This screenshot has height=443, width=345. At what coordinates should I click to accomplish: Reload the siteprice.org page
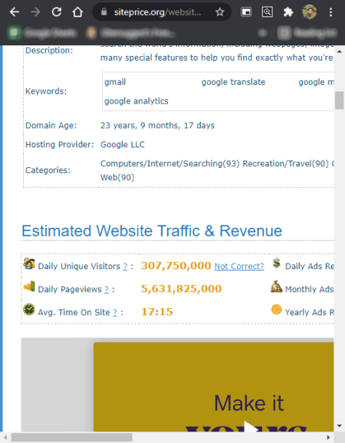point(57,11)
